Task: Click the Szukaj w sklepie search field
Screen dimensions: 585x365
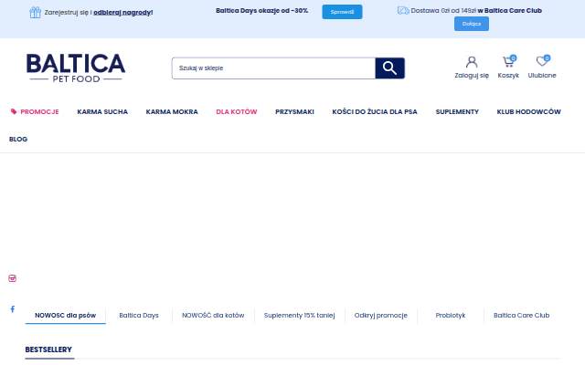Action: click(x=273, y=68)
